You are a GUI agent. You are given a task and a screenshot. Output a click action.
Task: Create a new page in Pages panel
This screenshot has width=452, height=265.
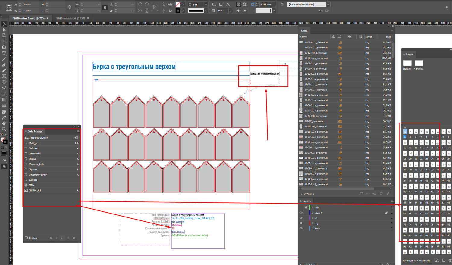(444, 260)
